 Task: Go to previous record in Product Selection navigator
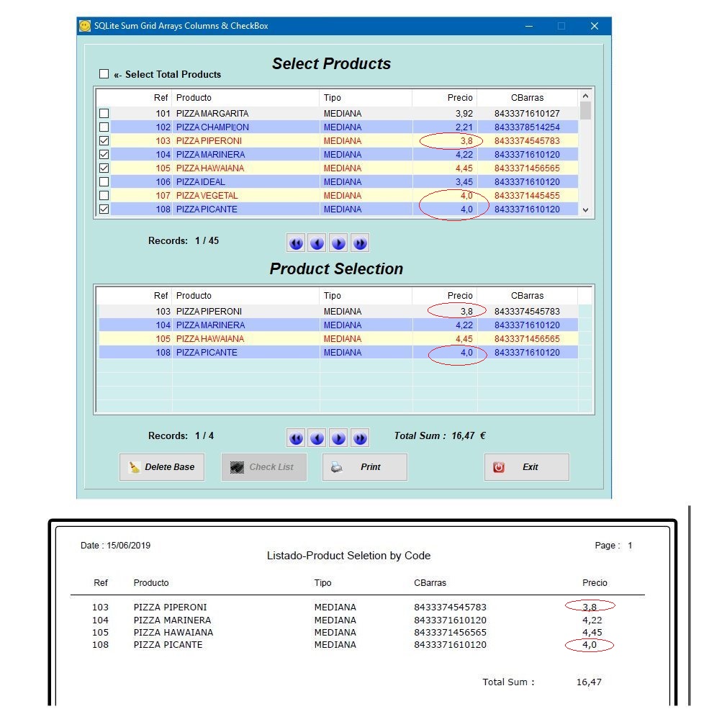317,438
